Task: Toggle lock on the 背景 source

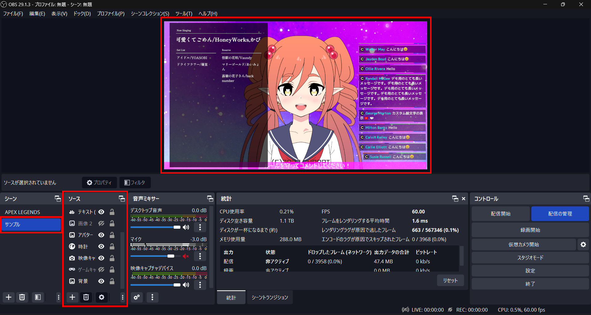Action: coord(112,281)
